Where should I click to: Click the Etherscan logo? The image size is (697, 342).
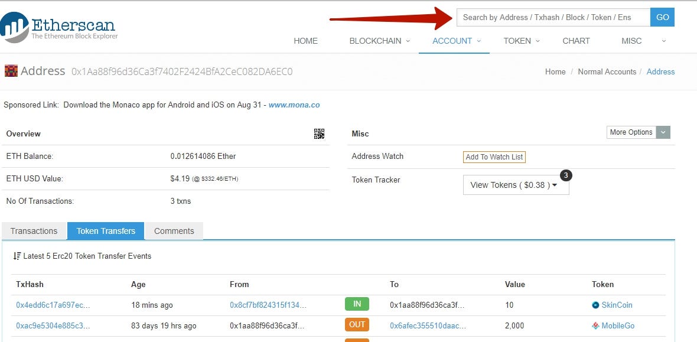[x=59, y=28]
